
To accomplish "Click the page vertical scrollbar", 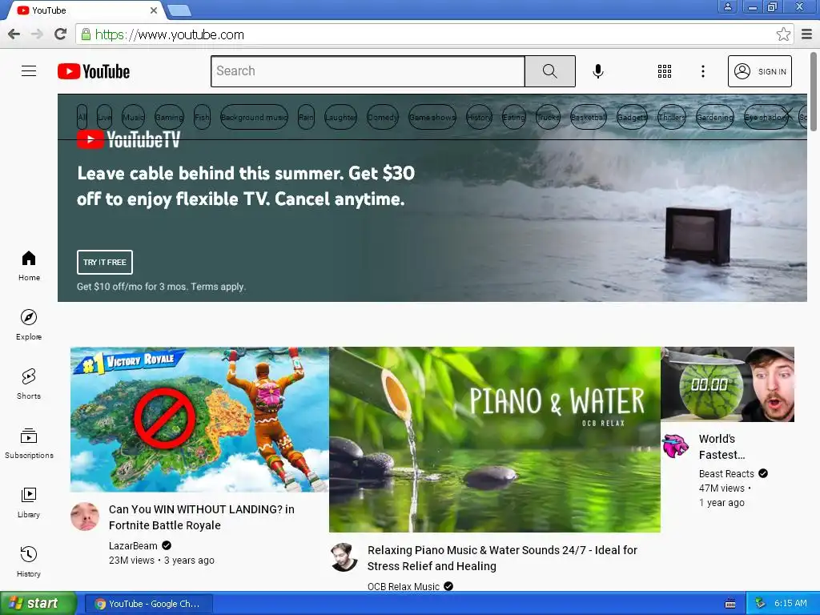I will (814, 91).
